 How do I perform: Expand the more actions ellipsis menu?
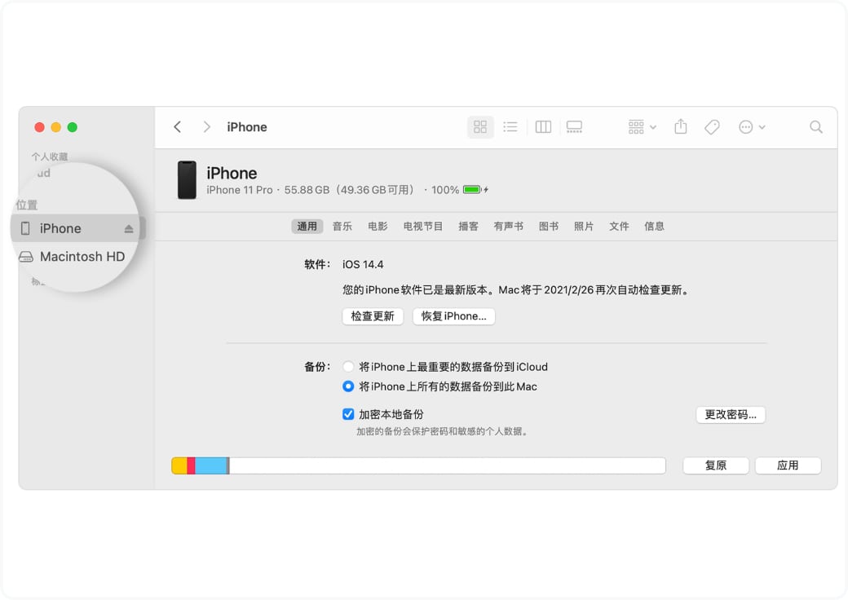(x=751, y=127)
